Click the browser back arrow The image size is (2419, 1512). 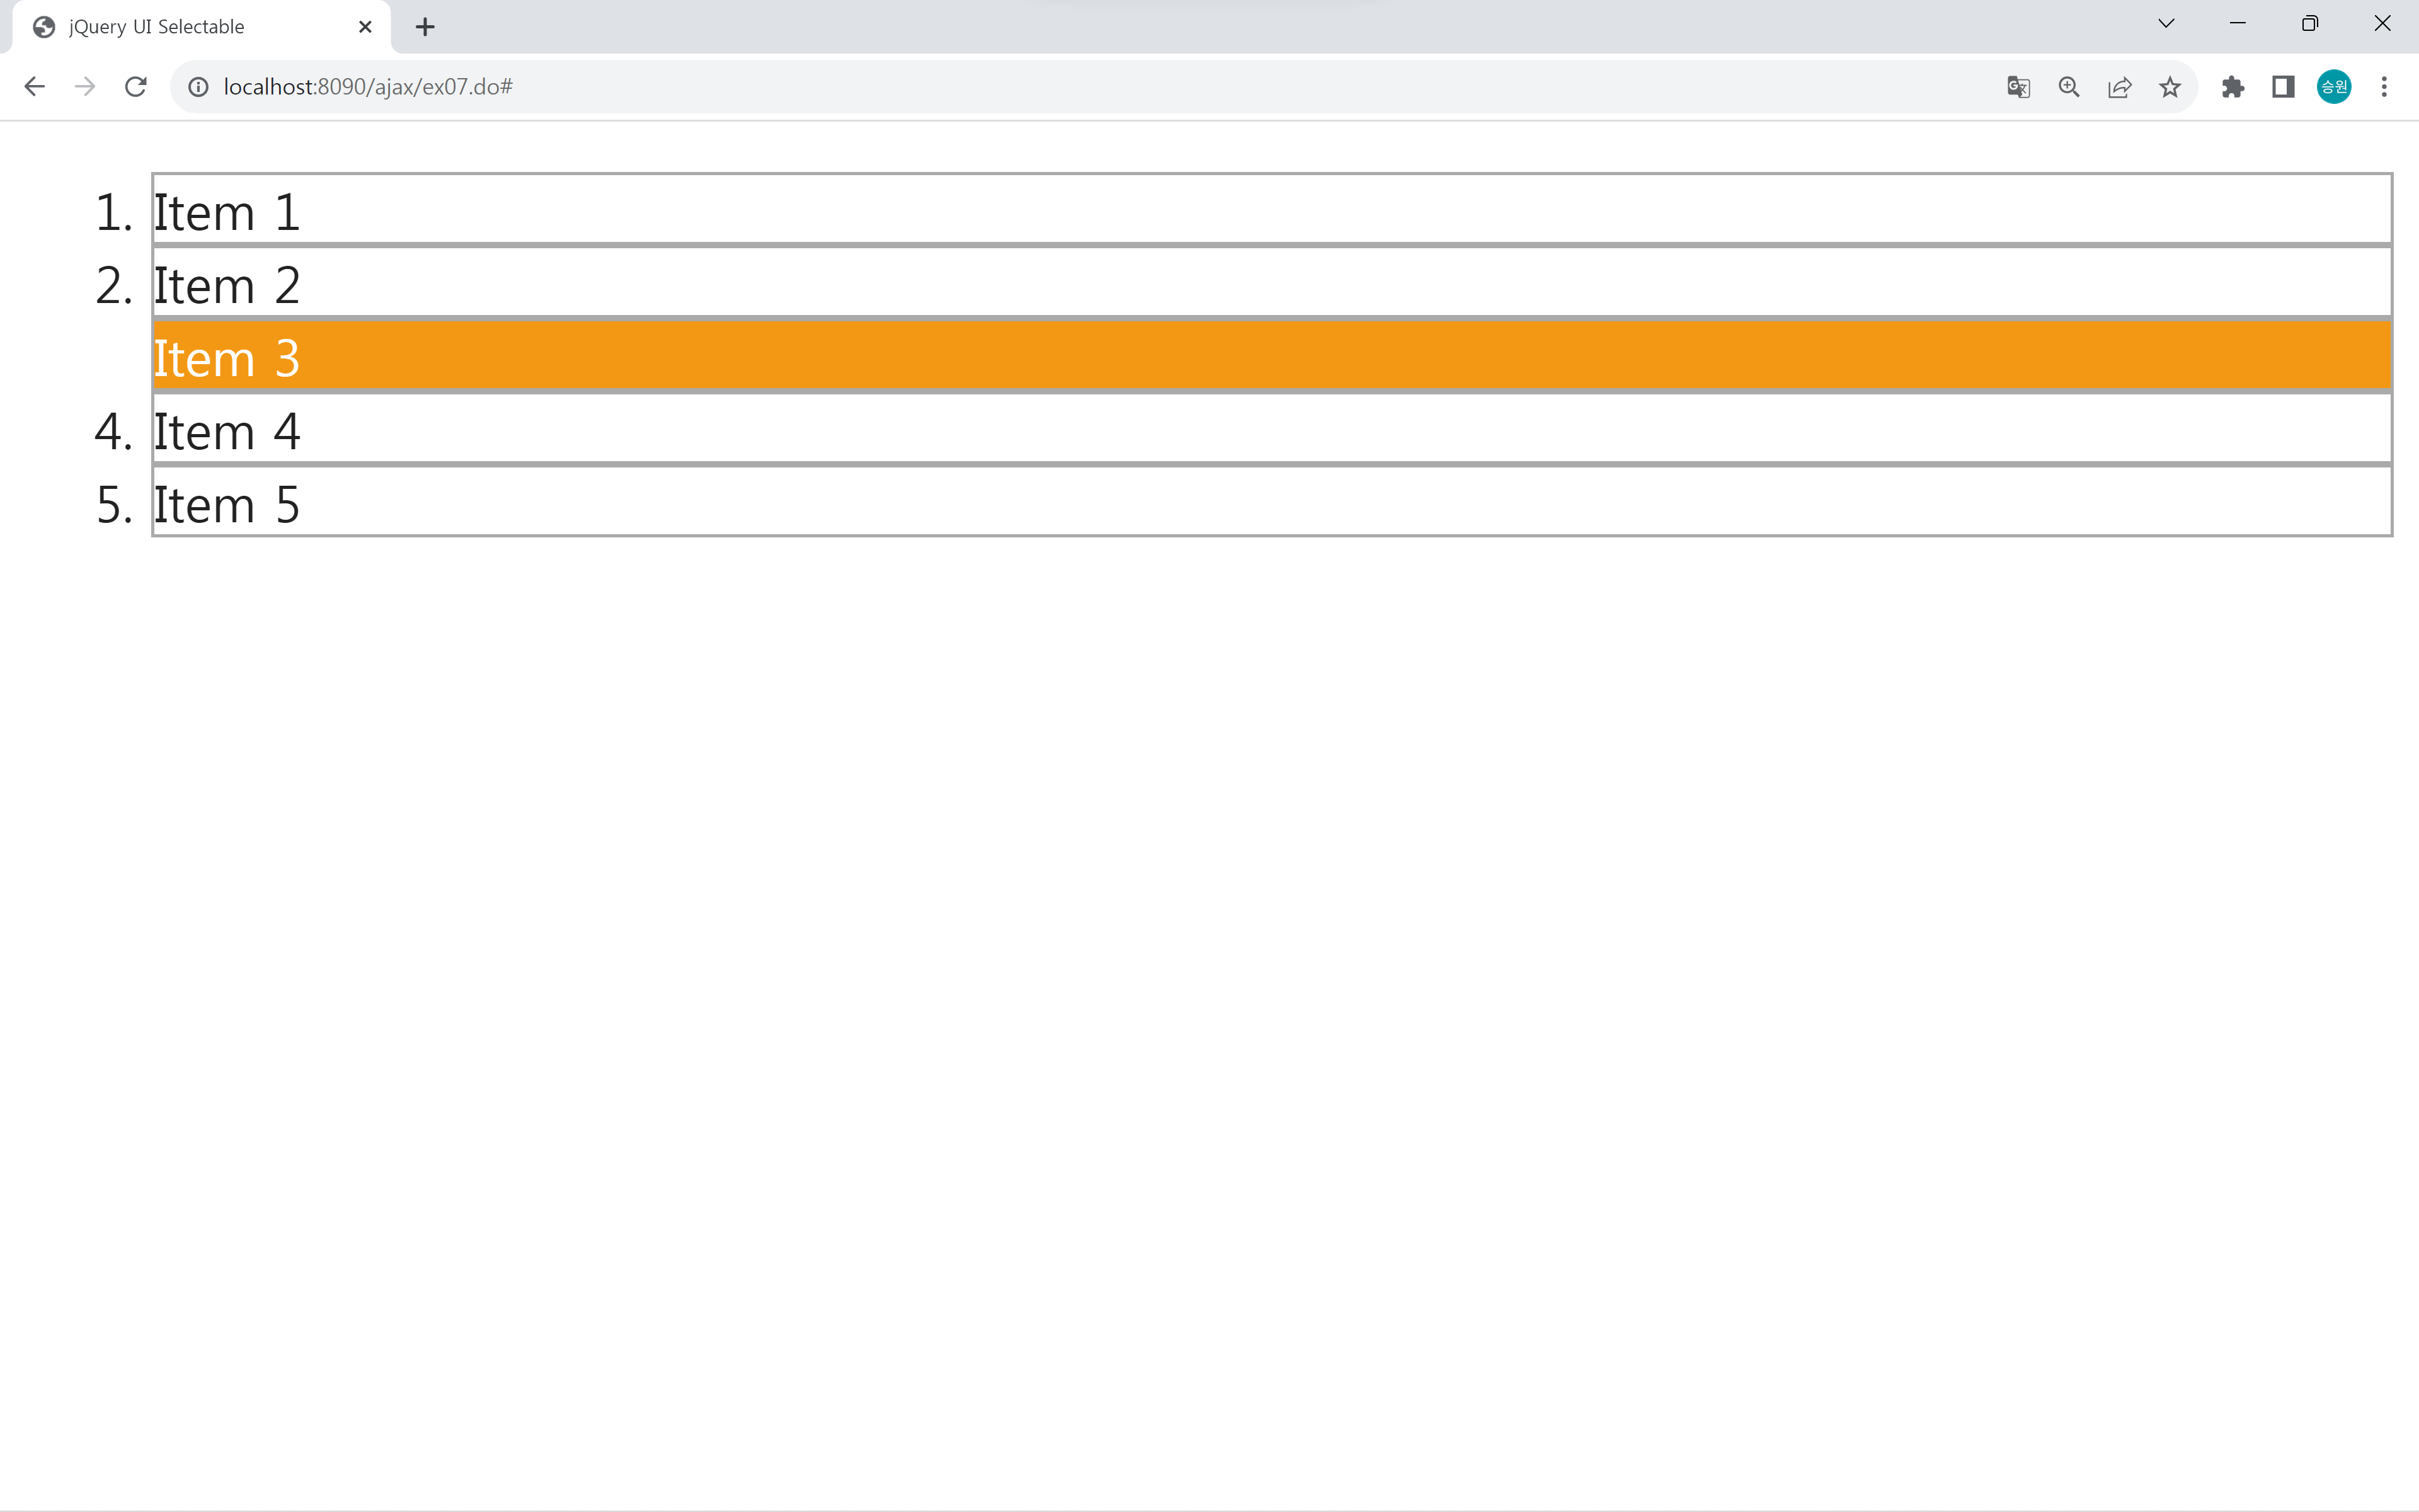pos(34,87)
